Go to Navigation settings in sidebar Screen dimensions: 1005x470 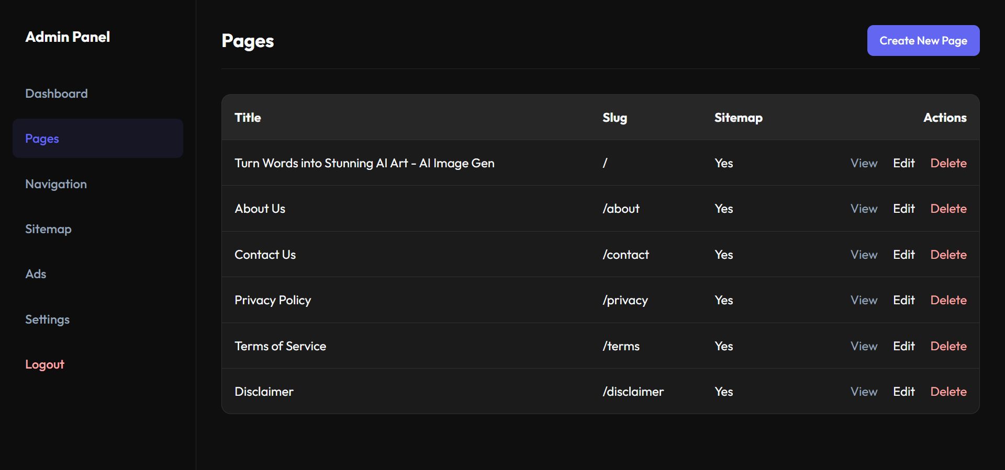tap(56, 184)
